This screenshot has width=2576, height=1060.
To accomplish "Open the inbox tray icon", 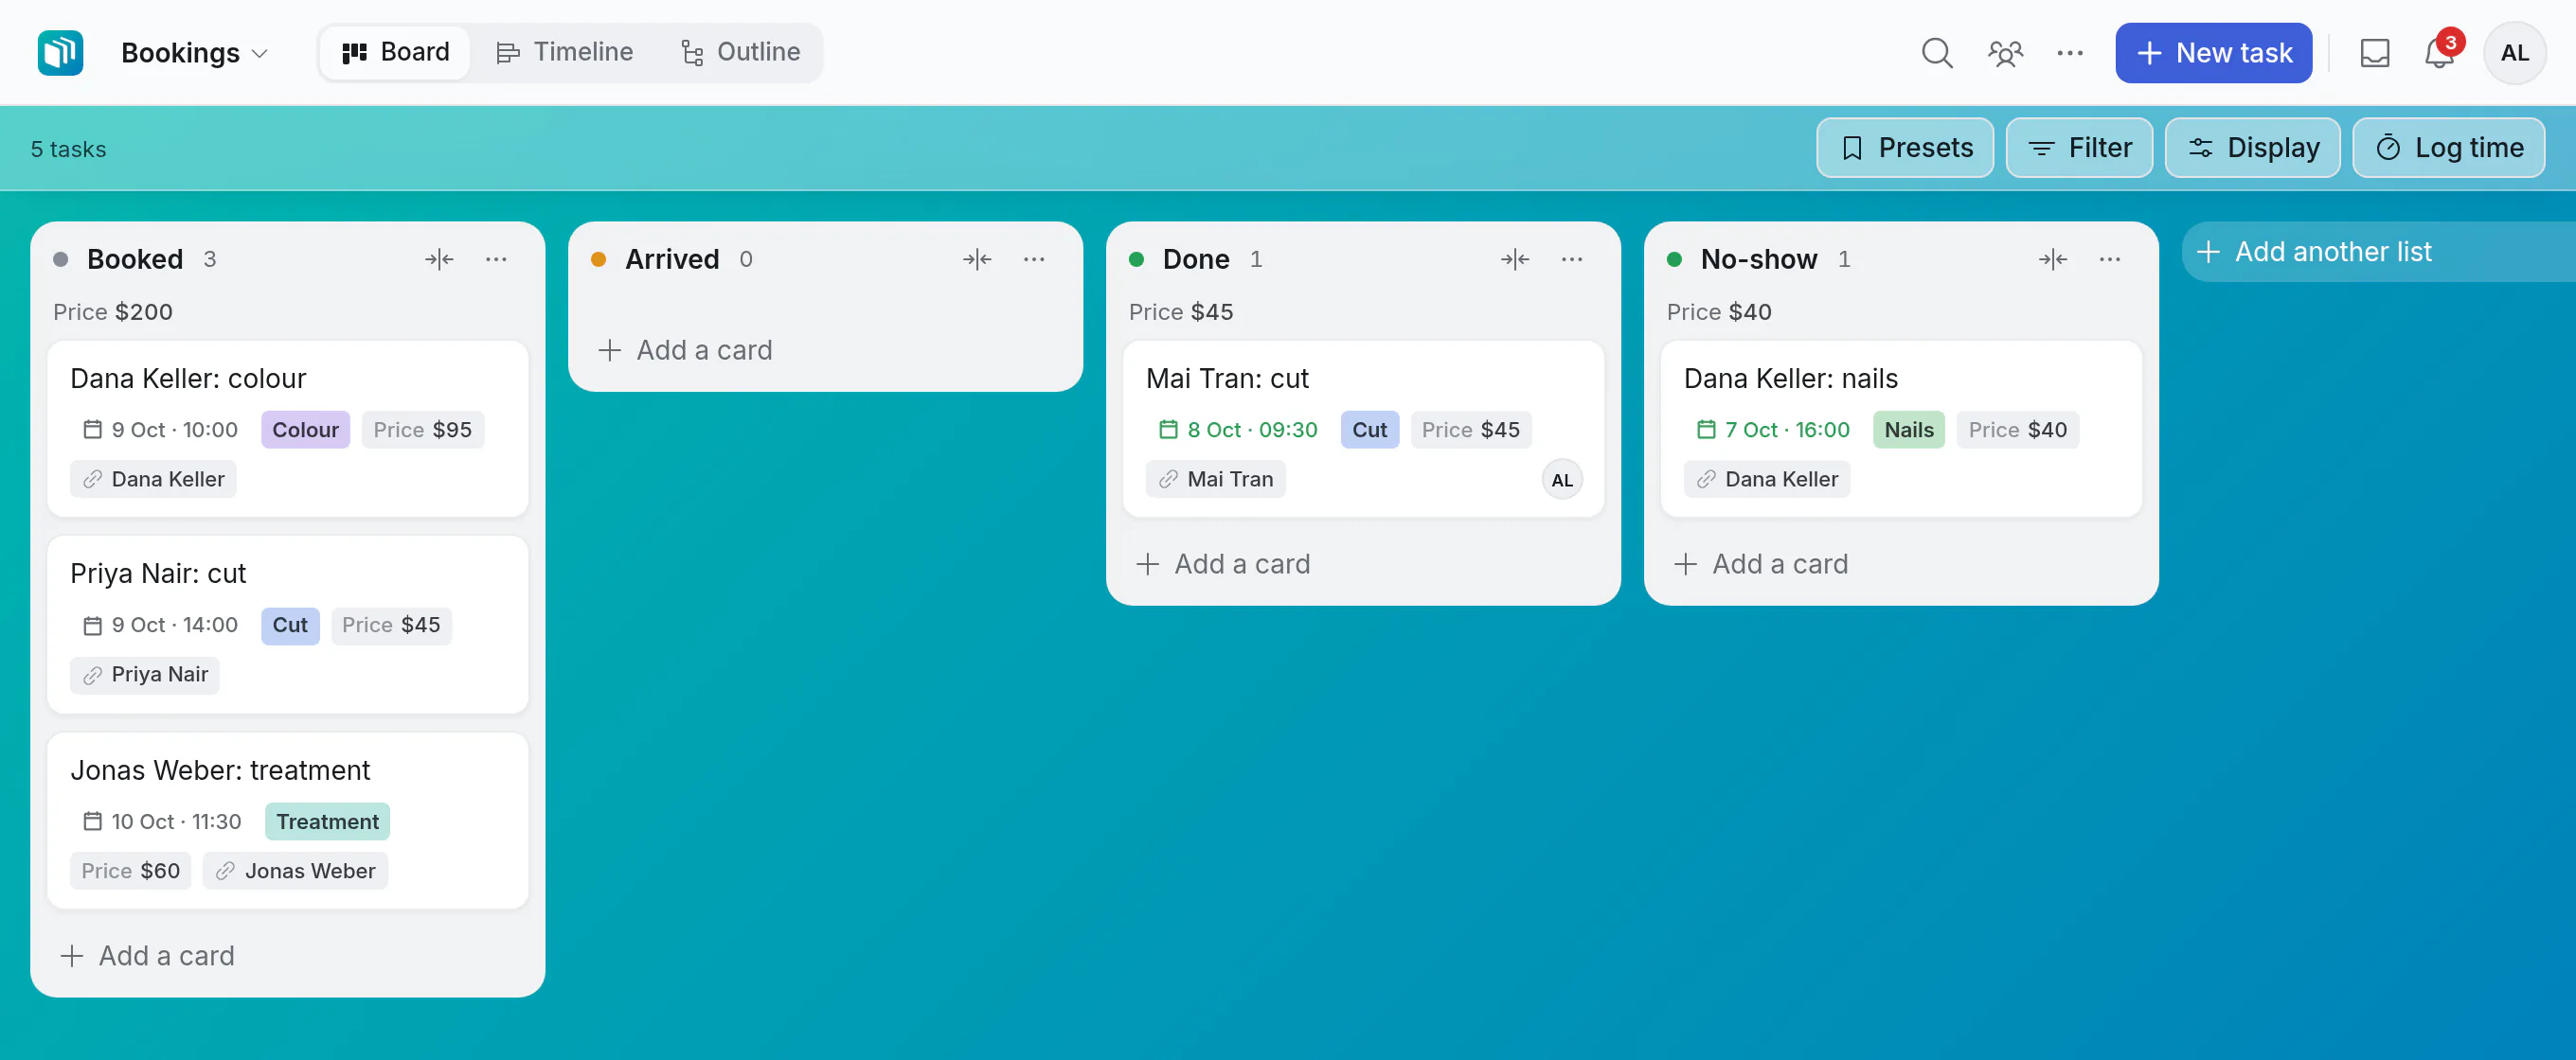I will pos(2374,53).
